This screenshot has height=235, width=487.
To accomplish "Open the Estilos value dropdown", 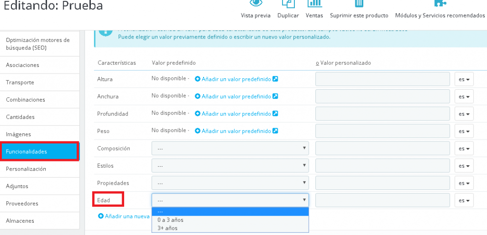I will [230, 166].
